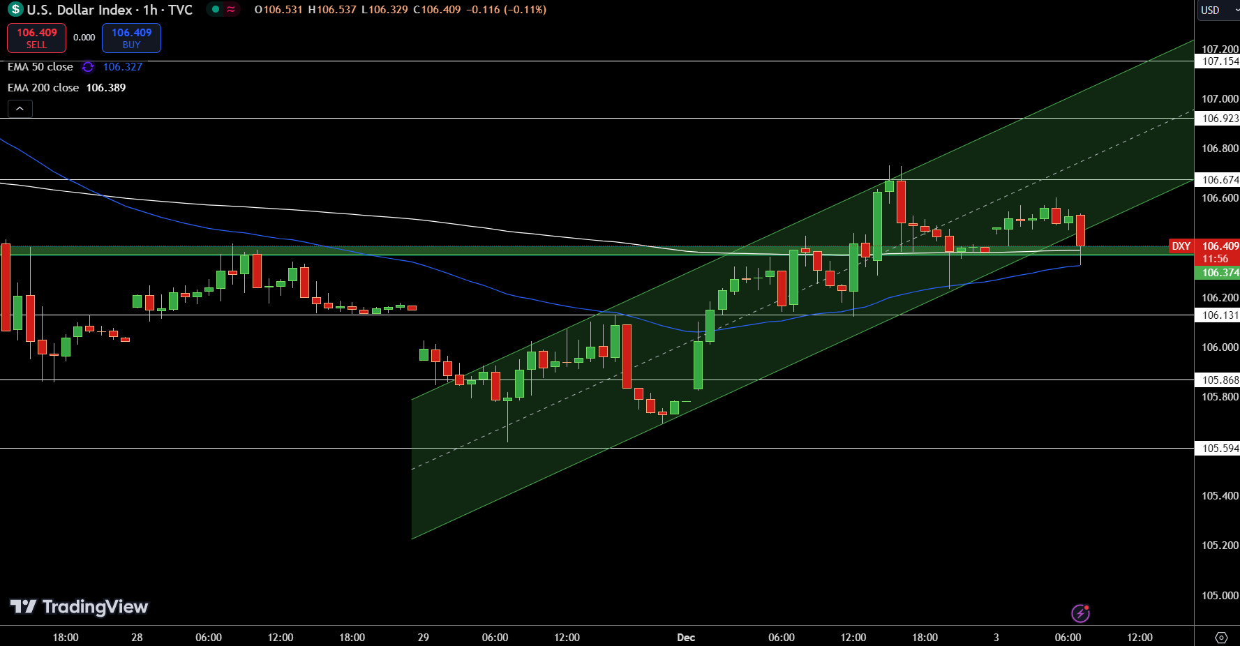Screen dimensions: 1240x646
Task: Open chart settings gear in the corner
Action: pyautogui.click(x=1221, y=638)
